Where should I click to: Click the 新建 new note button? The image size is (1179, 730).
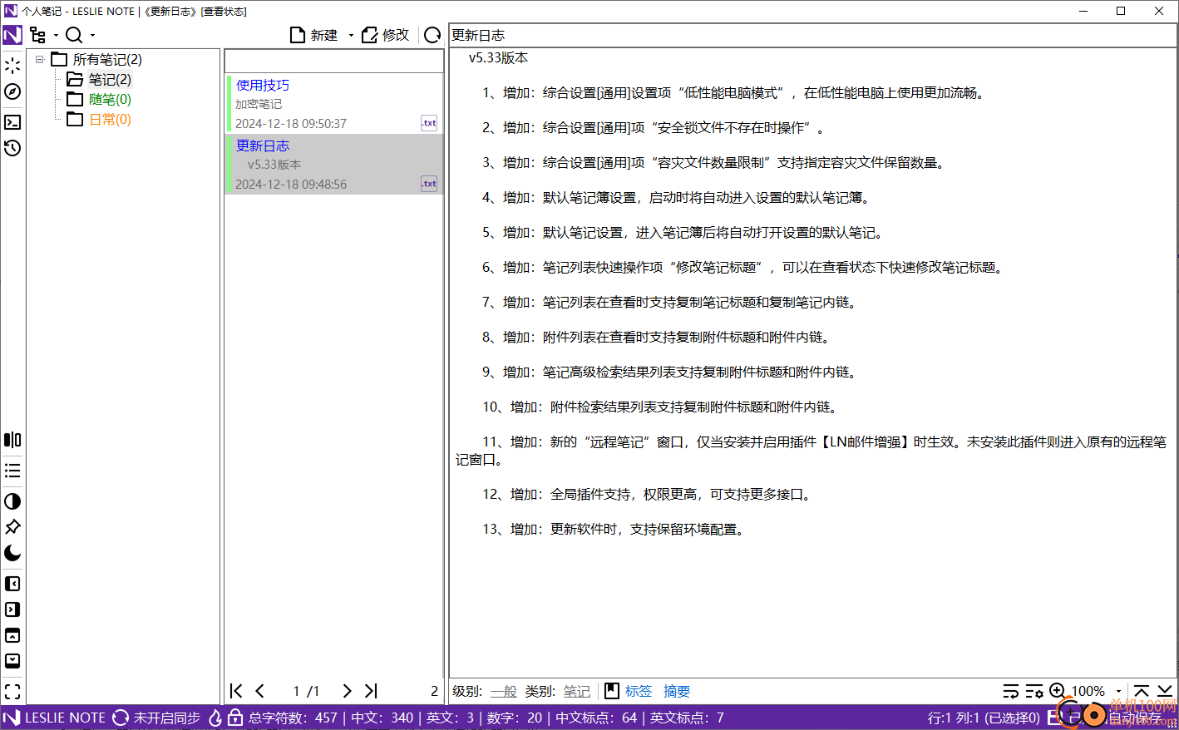(314, 35)
